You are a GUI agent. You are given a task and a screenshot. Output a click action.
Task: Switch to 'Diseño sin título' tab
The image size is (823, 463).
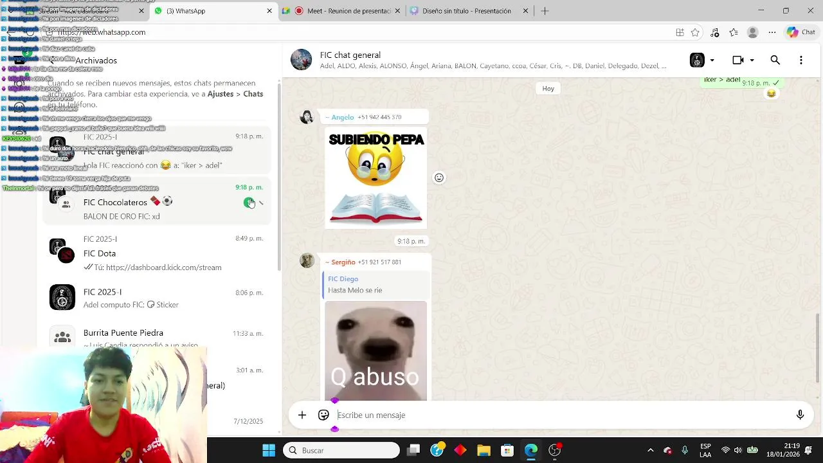click(x=466, y=11)
